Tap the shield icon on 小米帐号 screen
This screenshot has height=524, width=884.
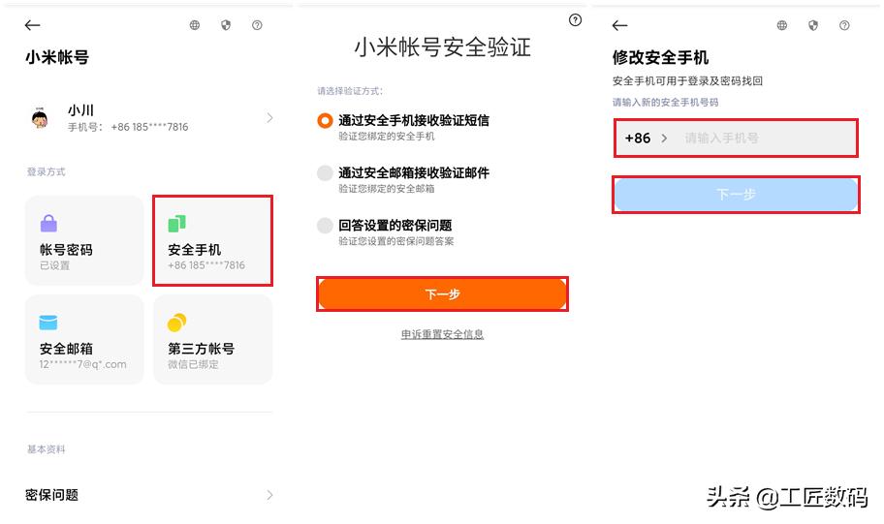tap(226, 25)
